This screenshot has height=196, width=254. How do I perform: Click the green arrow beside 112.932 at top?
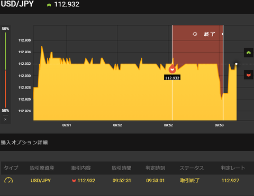49,5
